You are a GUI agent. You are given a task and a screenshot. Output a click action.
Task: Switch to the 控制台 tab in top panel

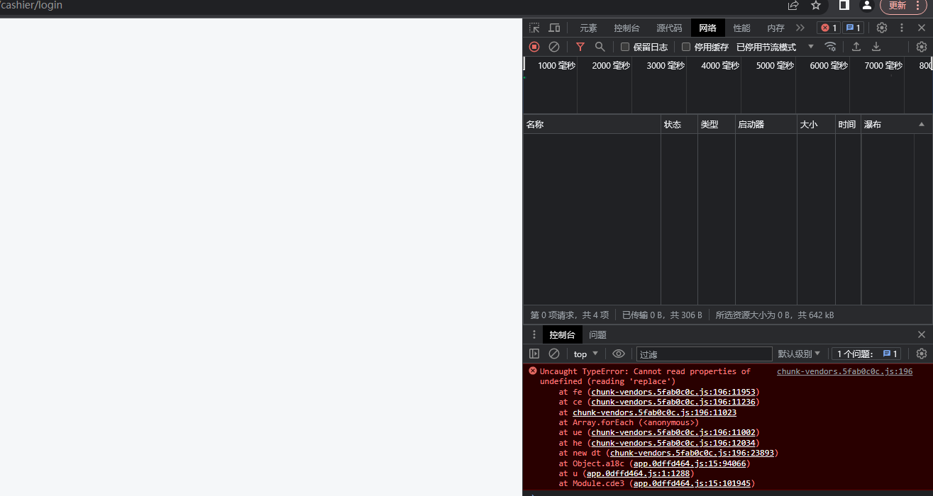pyautogui.click(x=626, y=28)
